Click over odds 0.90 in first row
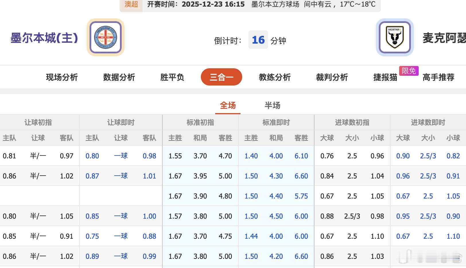The height and width of the screenshot is (268, 466). point(403,156)
